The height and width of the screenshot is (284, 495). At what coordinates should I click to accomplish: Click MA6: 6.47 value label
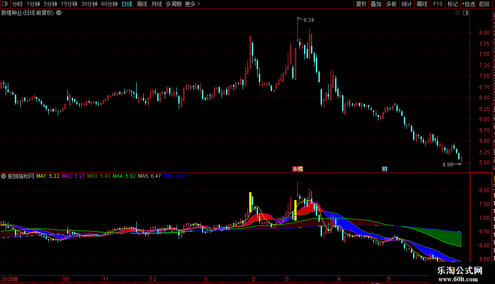click(175, 177)
